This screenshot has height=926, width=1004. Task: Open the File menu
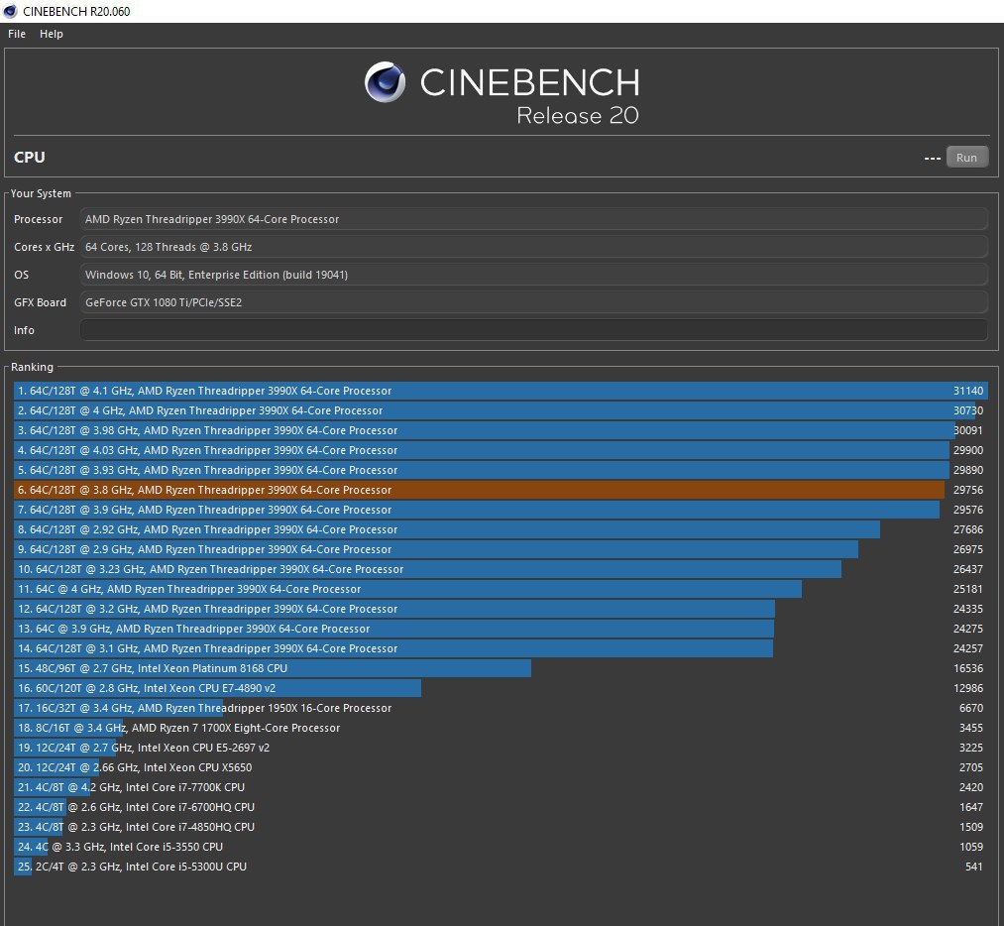[x=17, y=34]
